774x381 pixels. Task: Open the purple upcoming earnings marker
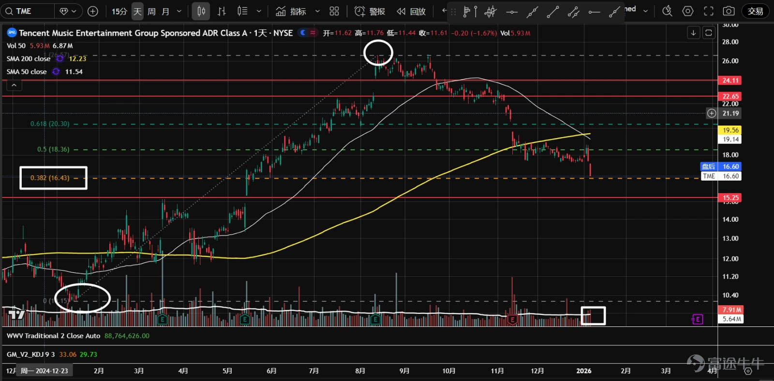[697, 319]
